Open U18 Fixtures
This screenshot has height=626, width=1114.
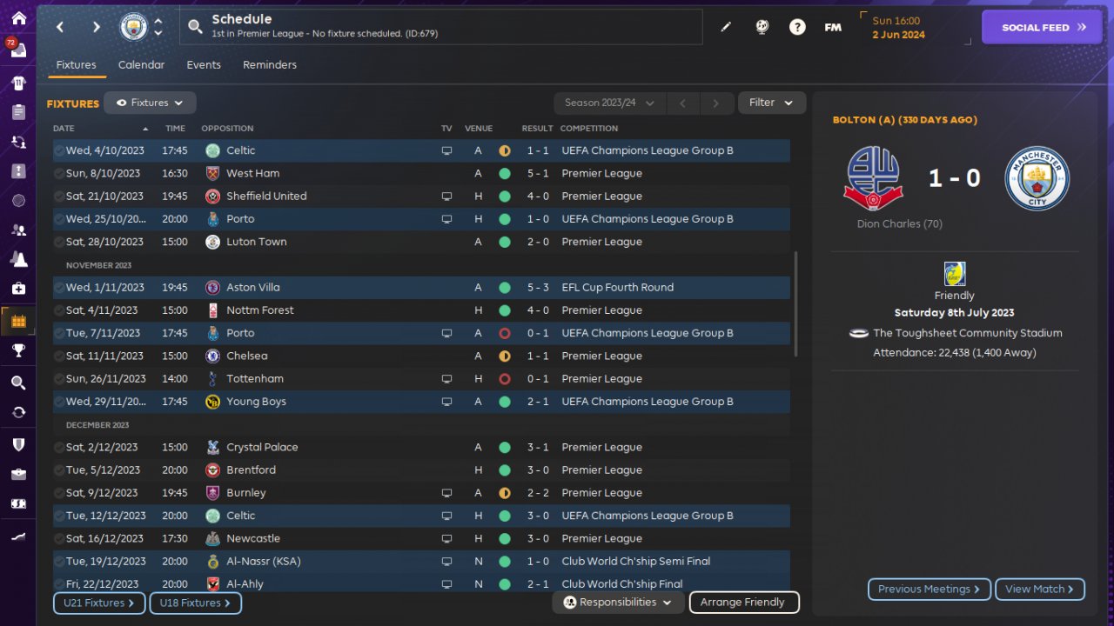coord(195,603)
